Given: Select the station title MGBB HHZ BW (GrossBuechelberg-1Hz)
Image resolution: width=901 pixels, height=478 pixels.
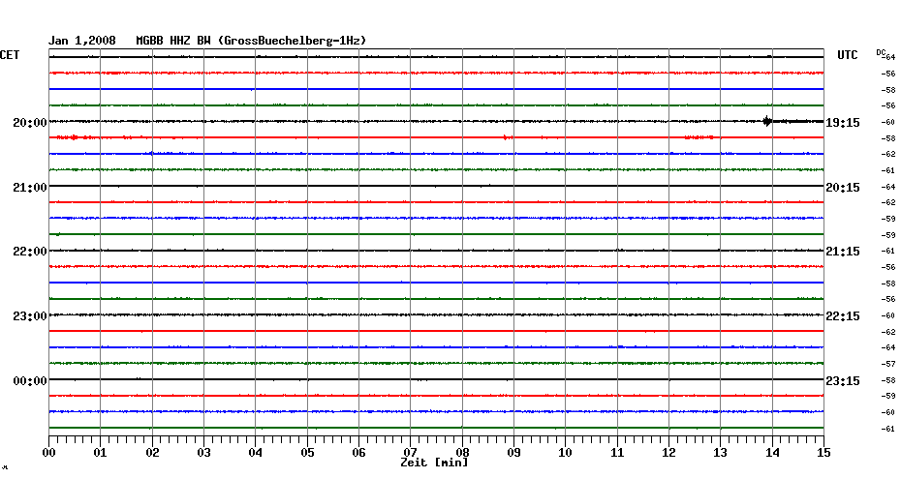Looking at the screenshot, I should [x=251, y=41].
